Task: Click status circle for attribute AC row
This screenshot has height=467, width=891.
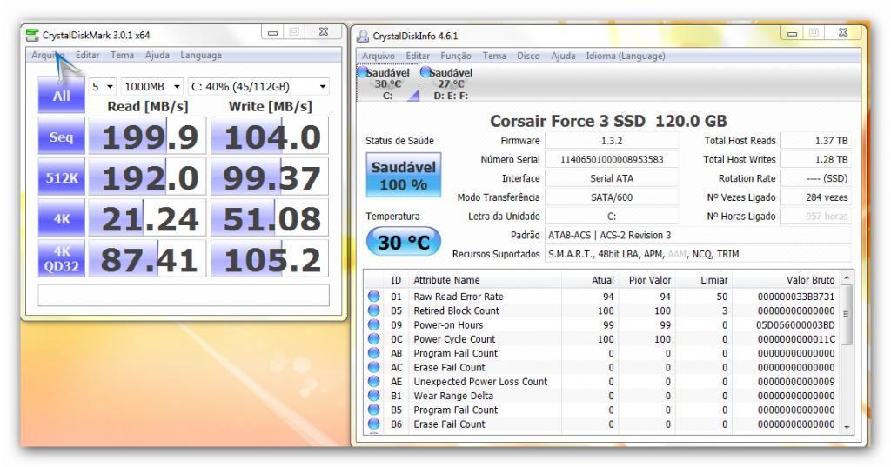Action: point(373,367)
